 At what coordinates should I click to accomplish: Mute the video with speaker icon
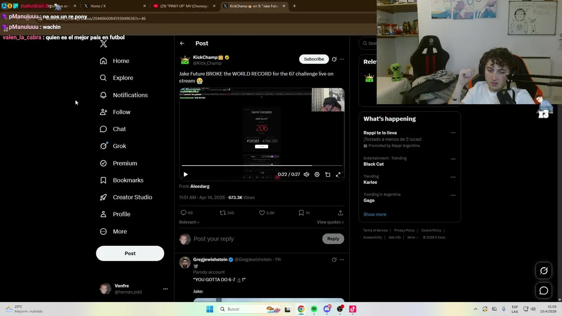click(306, 174)
